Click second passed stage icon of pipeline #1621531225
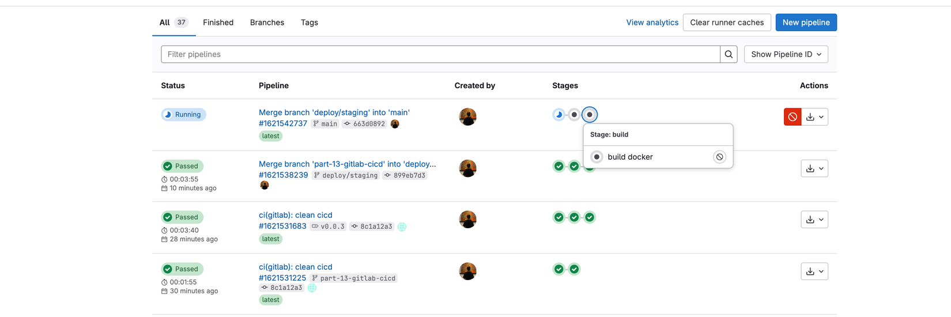Screen dimensions: 951x317 574,269
